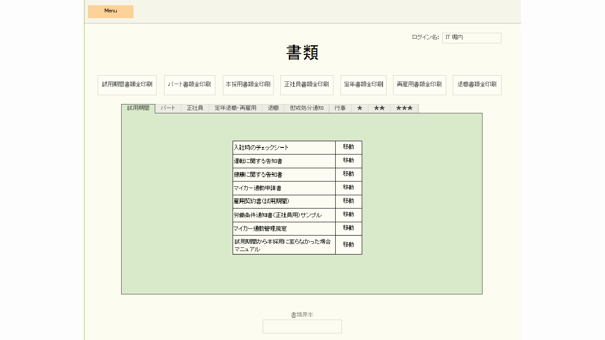Click the マイカー通勤管理規定 row text
Screen dimensions: 605x340
pyautogui.click(x=260, y=228)
